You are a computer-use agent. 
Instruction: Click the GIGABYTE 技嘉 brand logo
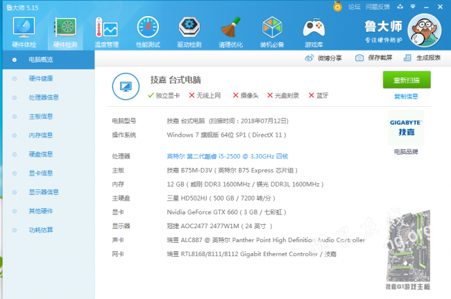click(x=406, y=128)
